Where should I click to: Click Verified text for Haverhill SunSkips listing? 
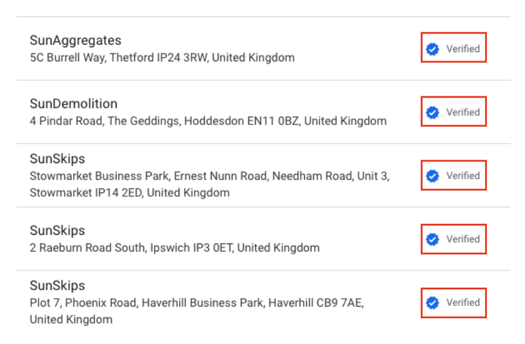(462, 302)
